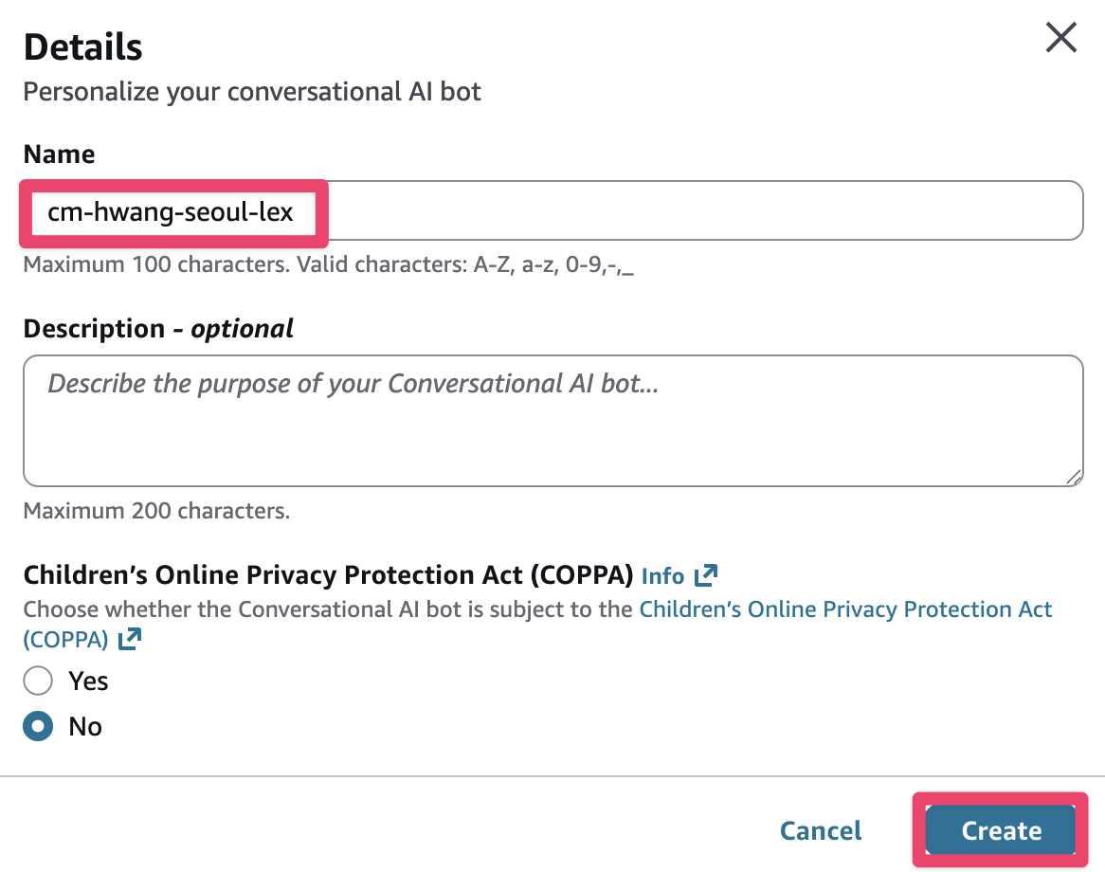This screenshot has height=872, width=1105.
Task: Open the COPPA Info link
Action: 662,575
